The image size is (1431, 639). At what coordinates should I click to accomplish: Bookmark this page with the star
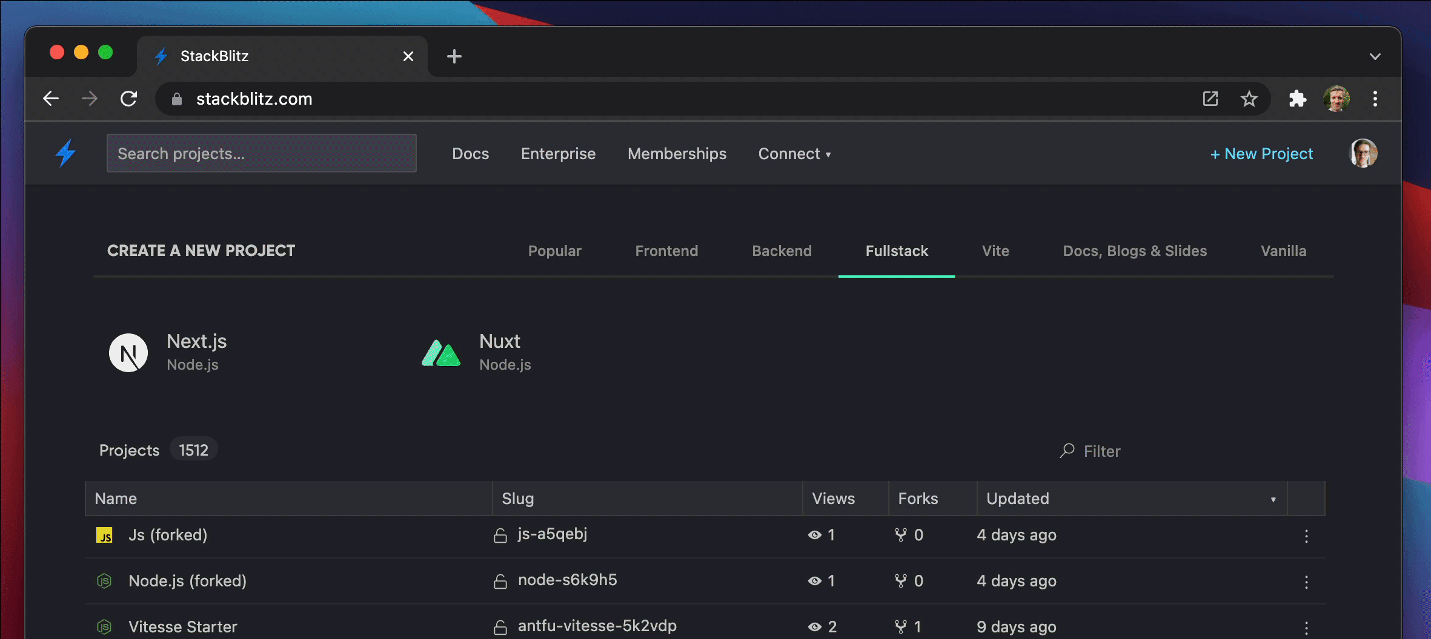click(x=1249, y=99)
